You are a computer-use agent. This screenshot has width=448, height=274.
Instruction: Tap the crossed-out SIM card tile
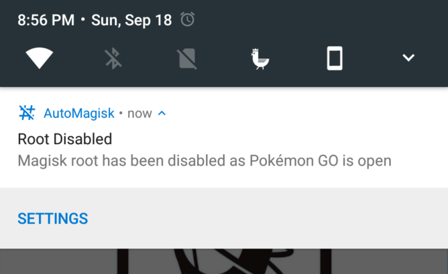(x=187, y=58)
